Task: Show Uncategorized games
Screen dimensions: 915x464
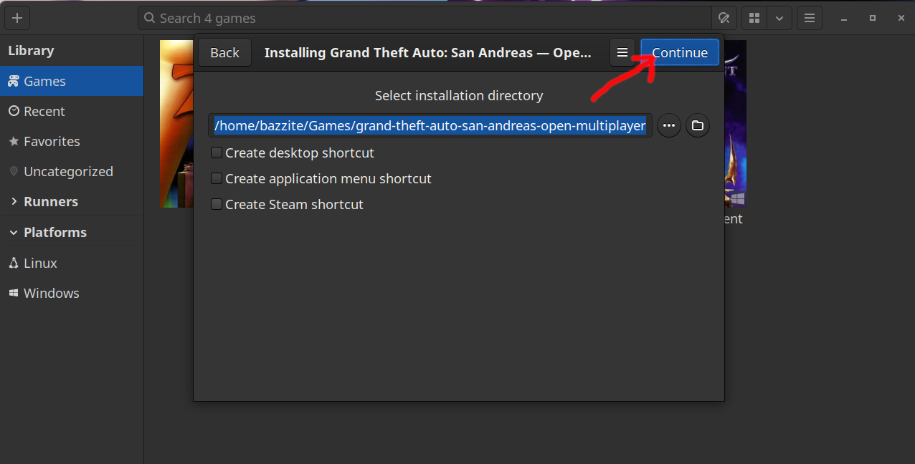Action: [72, 171]
